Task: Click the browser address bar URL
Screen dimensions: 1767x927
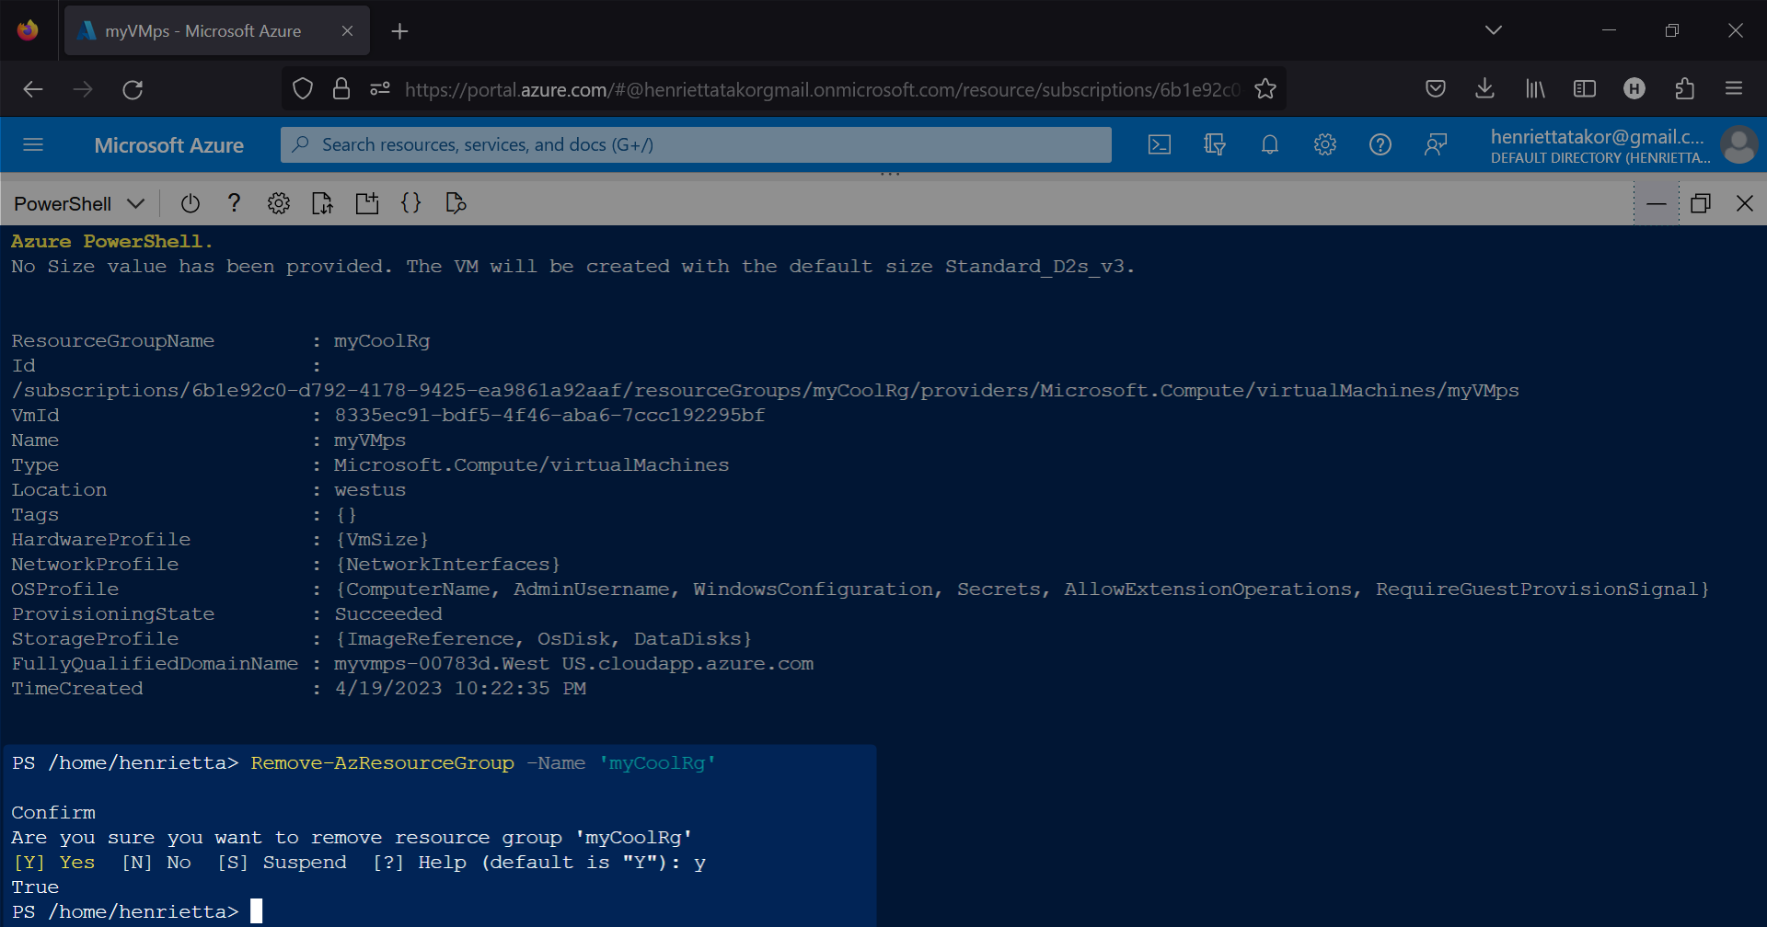Action: pyautogui.click(x=822, y=89)
